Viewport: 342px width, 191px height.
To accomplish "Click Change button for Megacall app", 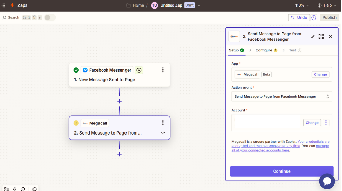I will (x=320, y=74).
